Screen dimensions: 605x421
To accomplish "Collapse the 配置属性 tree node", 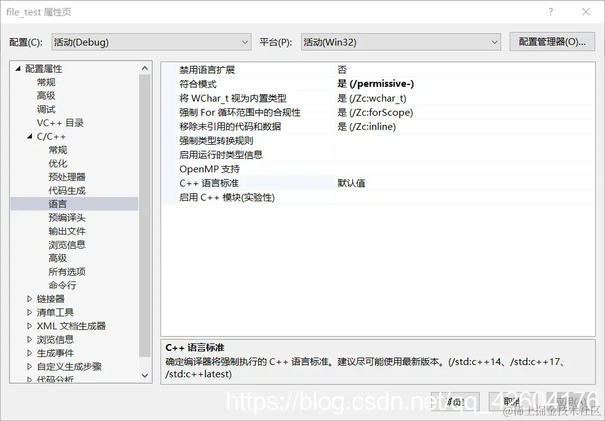I will click(x=18, y=69).
